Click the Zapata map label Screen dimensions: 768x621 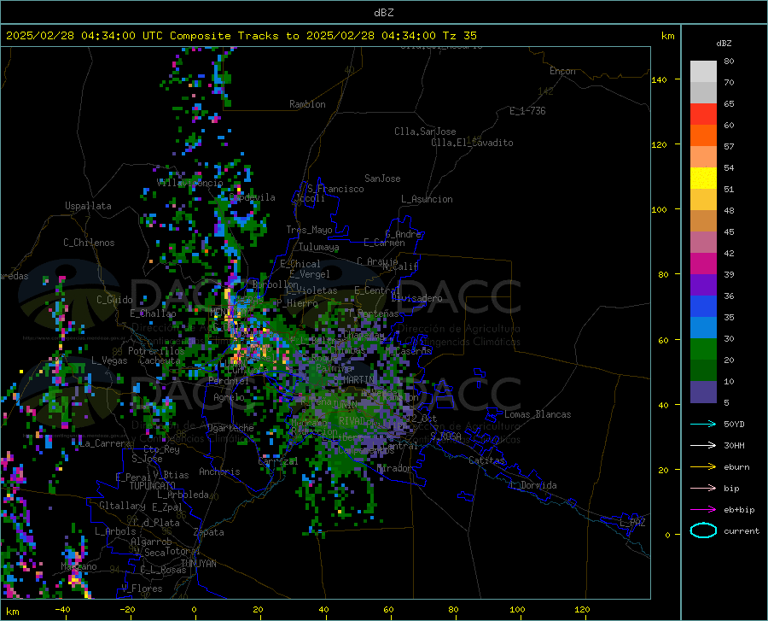209,532
